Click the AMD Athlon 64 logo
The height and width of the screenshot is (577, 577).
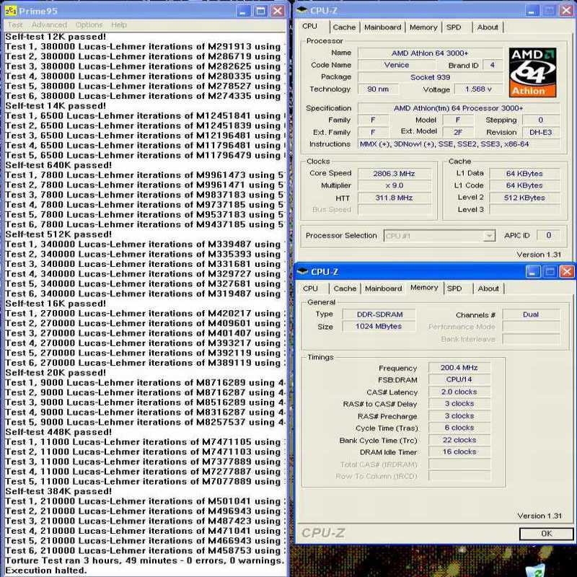[x=533, y=72]
